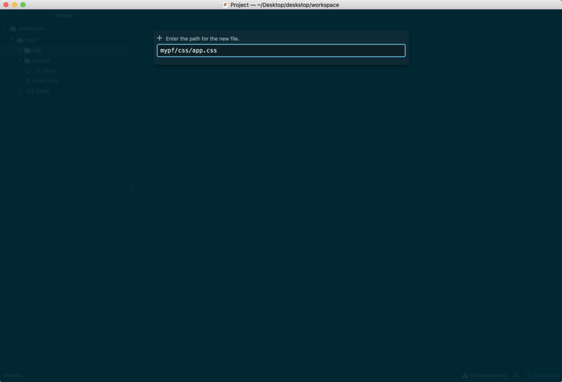Click the title bar document proxy icon
562x382 pixels.
[225, 4]
